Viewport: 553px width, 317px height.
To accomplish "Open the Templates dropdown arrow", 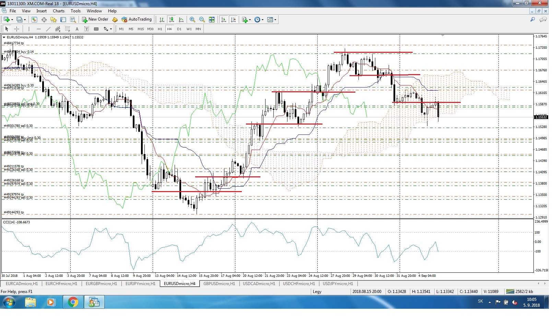I will tap(275, 20).
